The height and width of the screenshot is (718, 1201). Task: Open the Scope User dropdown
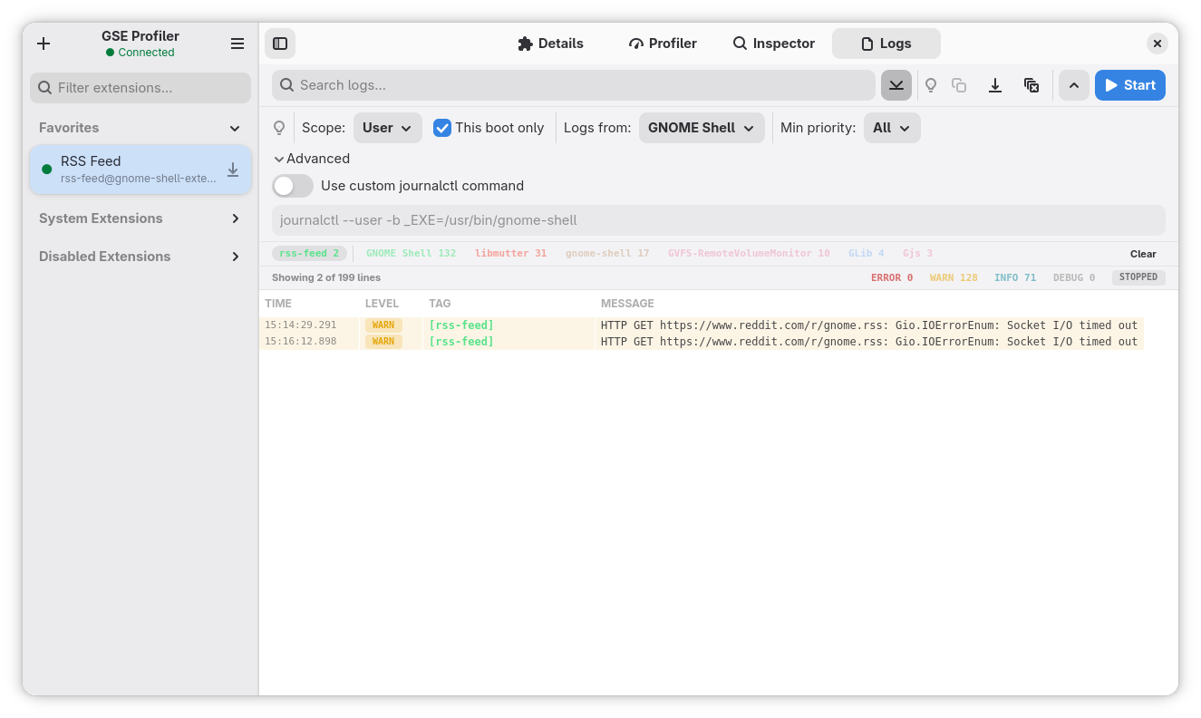[388, 128]
